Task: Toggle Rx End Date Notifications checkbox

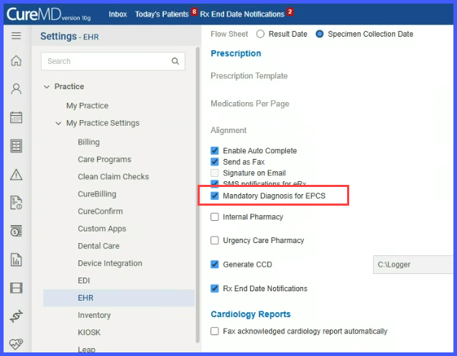Action: (215, 288)
